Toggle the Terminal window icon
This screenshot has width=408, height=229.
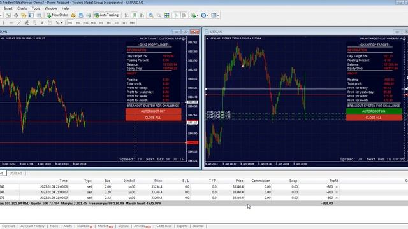tap(31, 15)
